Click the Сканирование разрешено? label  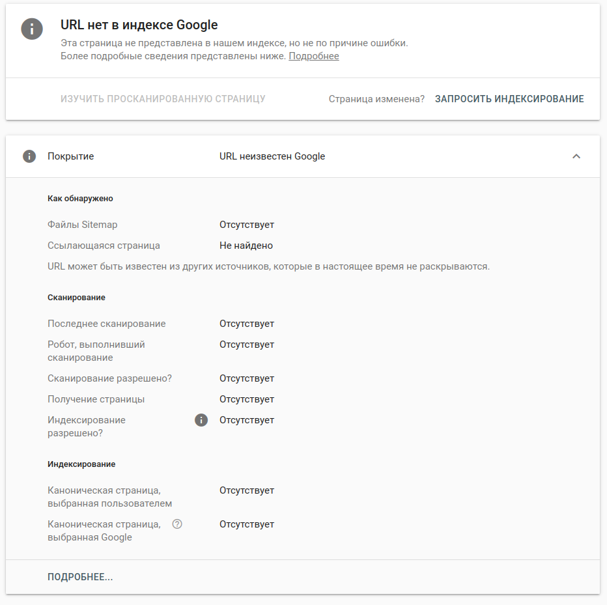pyautogui.click(x=109, y=378)
